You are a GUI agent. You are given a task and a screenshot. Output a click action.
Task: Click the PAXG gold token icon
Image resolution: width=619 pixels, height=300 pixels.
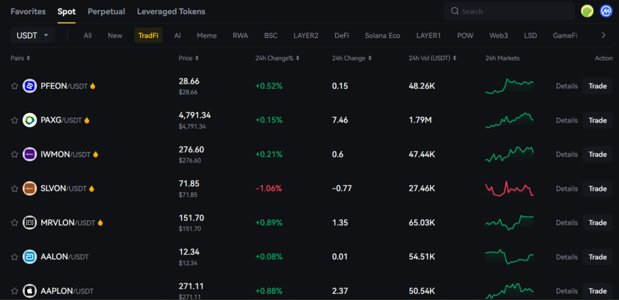point(30,120)
